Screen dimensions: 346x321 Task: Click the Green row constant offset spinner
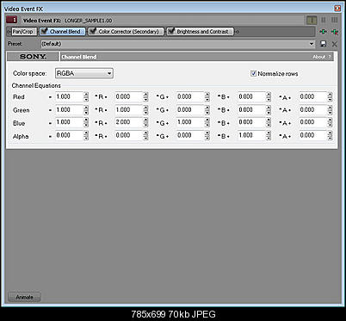click(330, 110)
